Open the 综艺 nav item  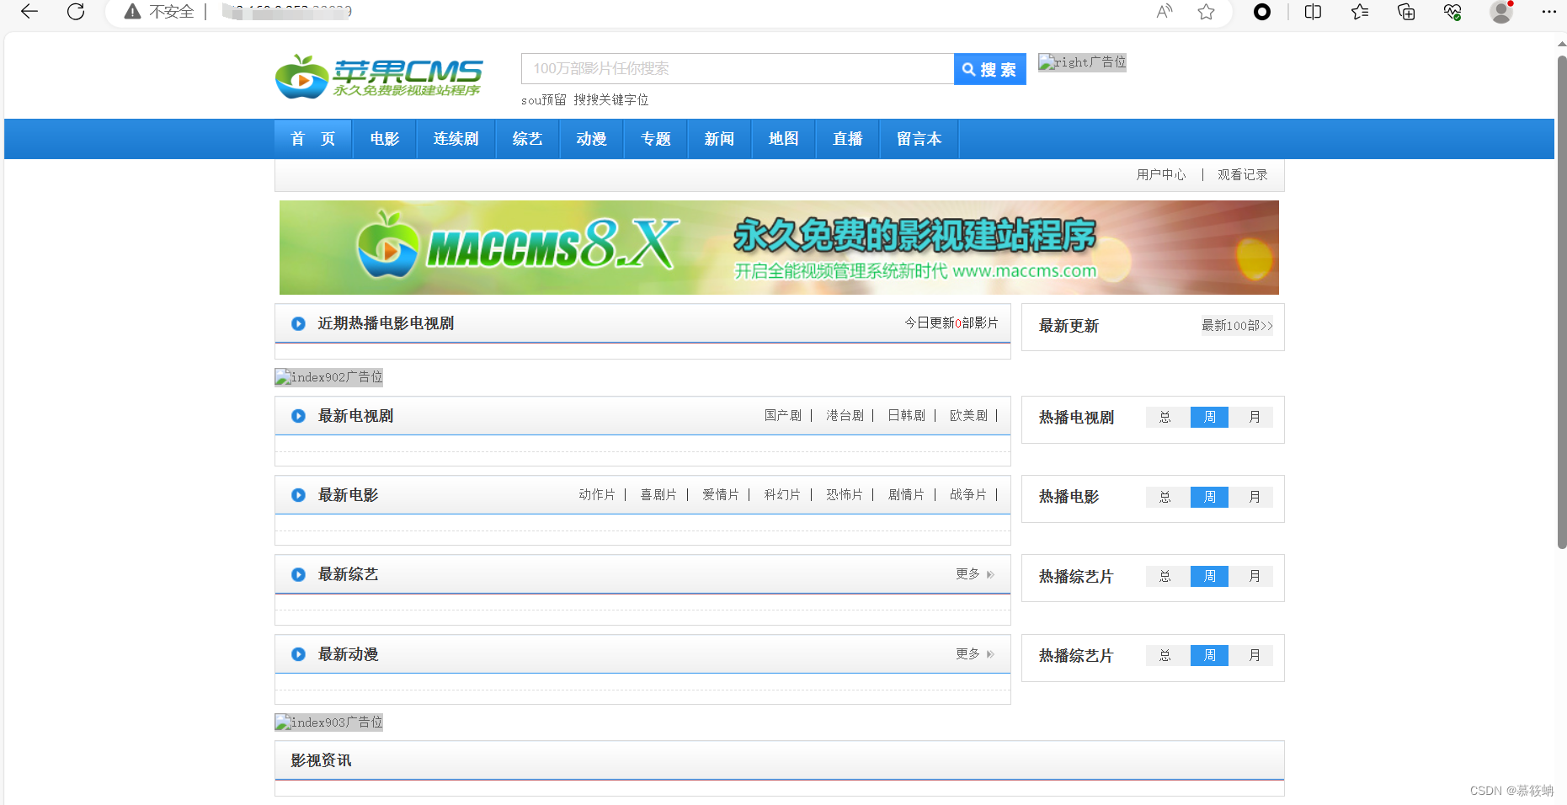(528, 139)
